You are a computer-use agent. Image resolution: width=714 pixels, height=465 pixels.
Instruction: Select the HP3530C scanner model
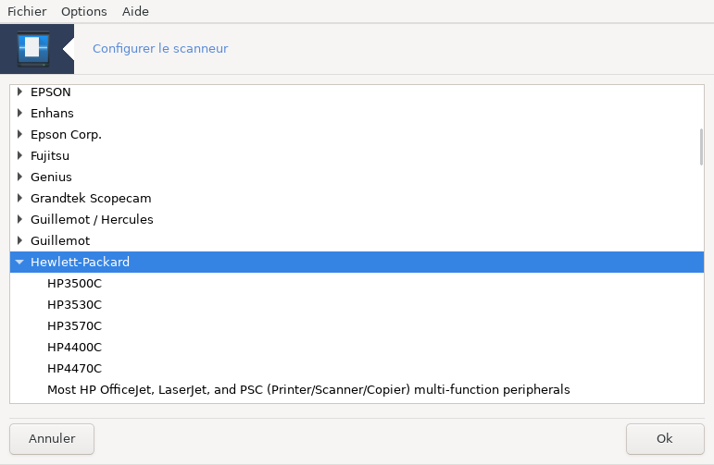tap(74, 305)
